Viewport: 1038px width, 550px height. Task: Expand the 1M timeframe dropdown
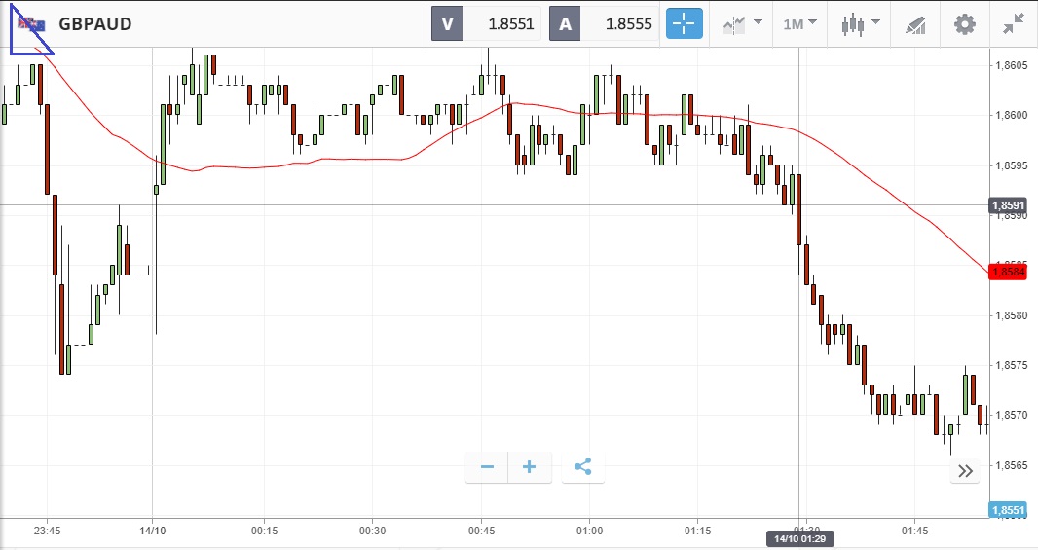pyautogui.click(x=799, y=24)
